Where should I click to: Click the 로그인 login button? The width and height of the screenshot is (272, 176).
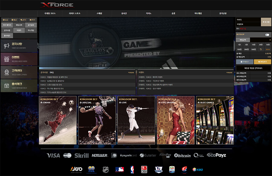pyautogui.click(x=266, y=22)
